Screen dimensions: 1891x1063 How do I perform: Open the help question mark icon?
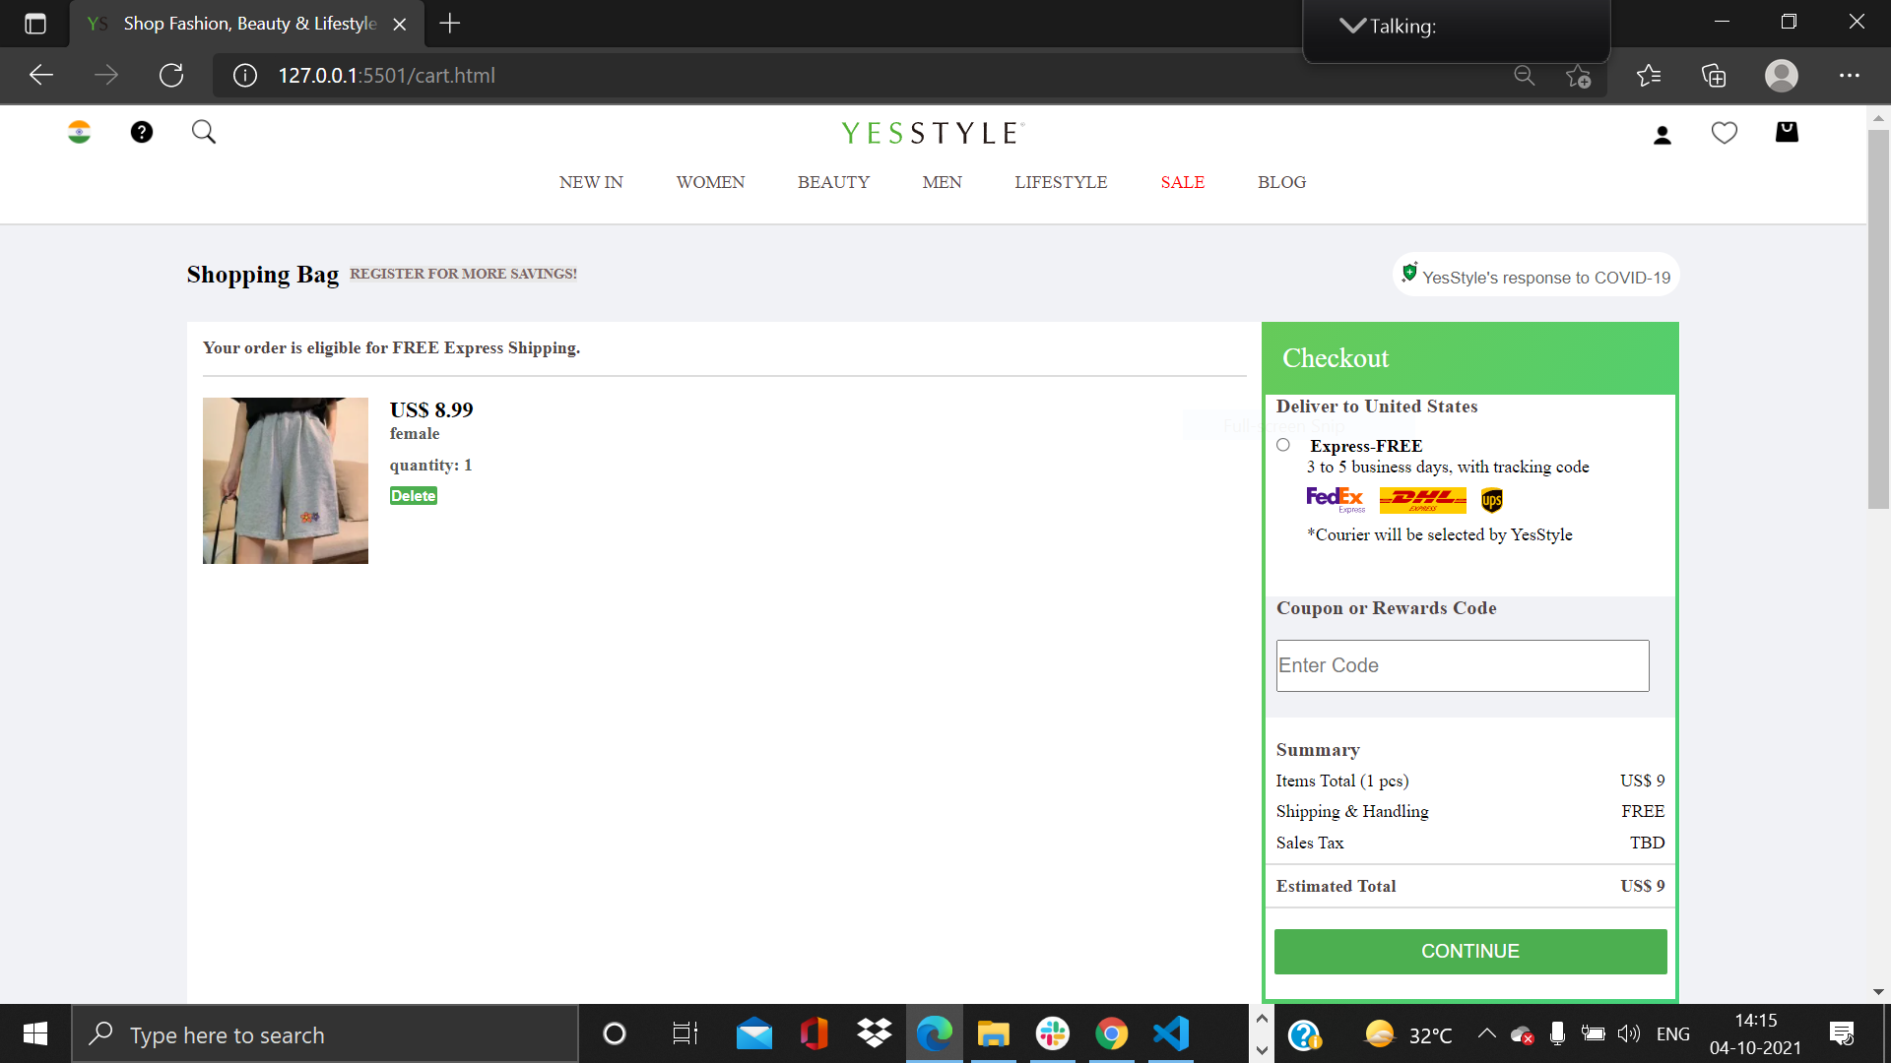point(142,132)
